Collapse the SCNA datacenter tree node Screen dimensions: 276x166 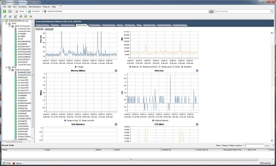6,67
